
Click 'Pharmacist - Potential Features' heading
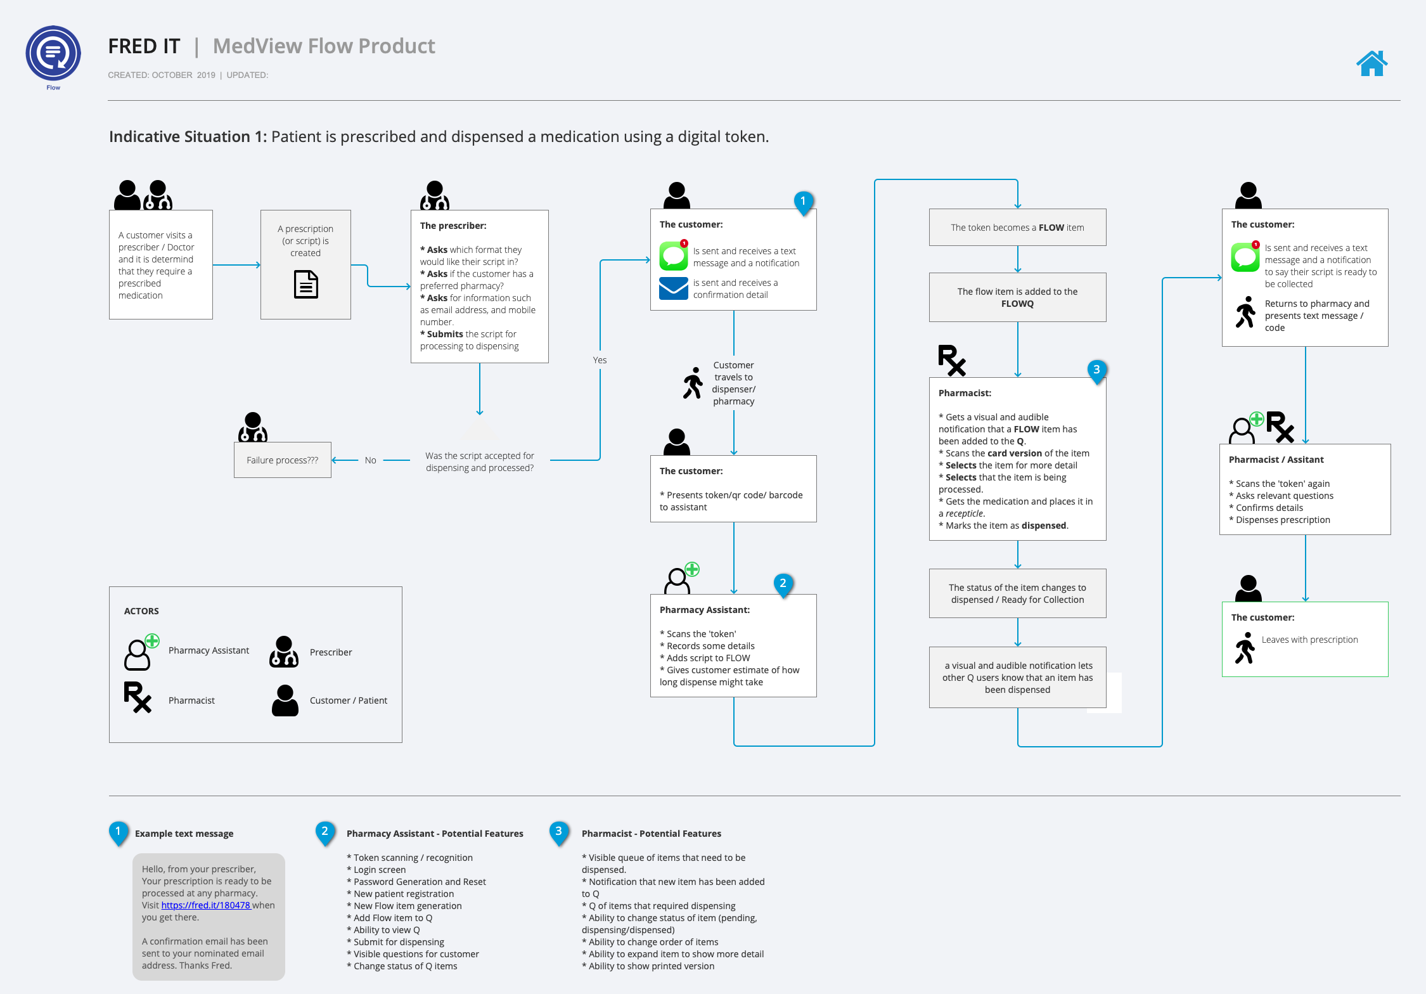click(652, 834)
